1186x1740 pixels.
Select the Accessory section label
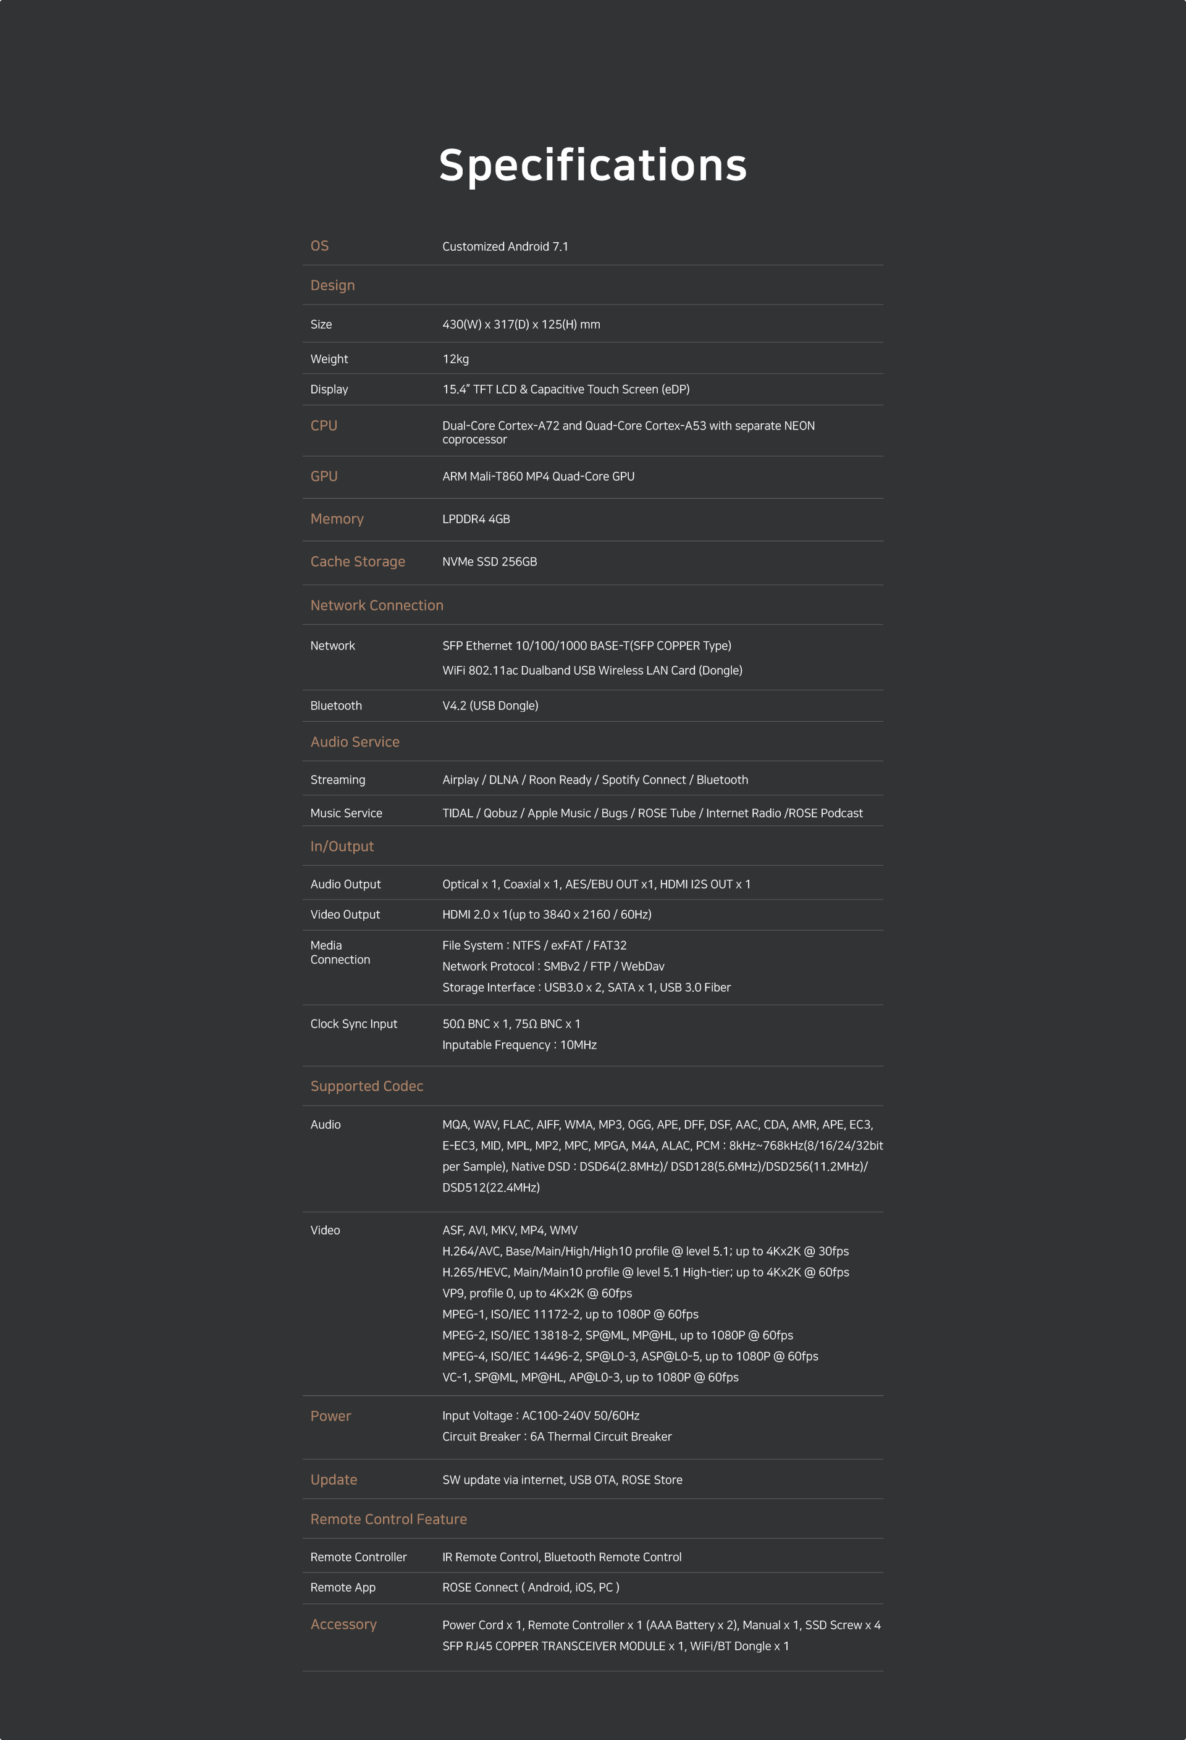tap(343, 1624)
